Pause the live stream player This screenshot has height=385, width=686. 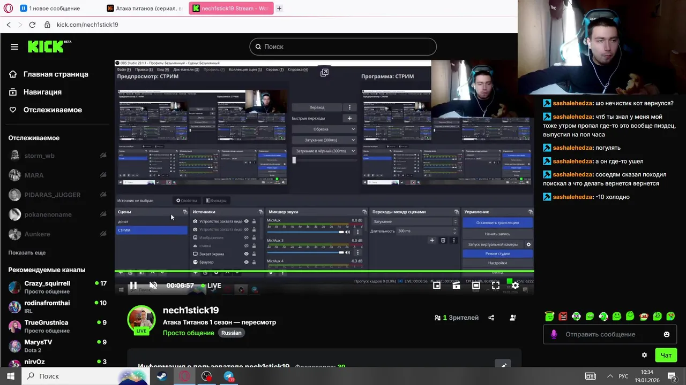tap(133, 286)
